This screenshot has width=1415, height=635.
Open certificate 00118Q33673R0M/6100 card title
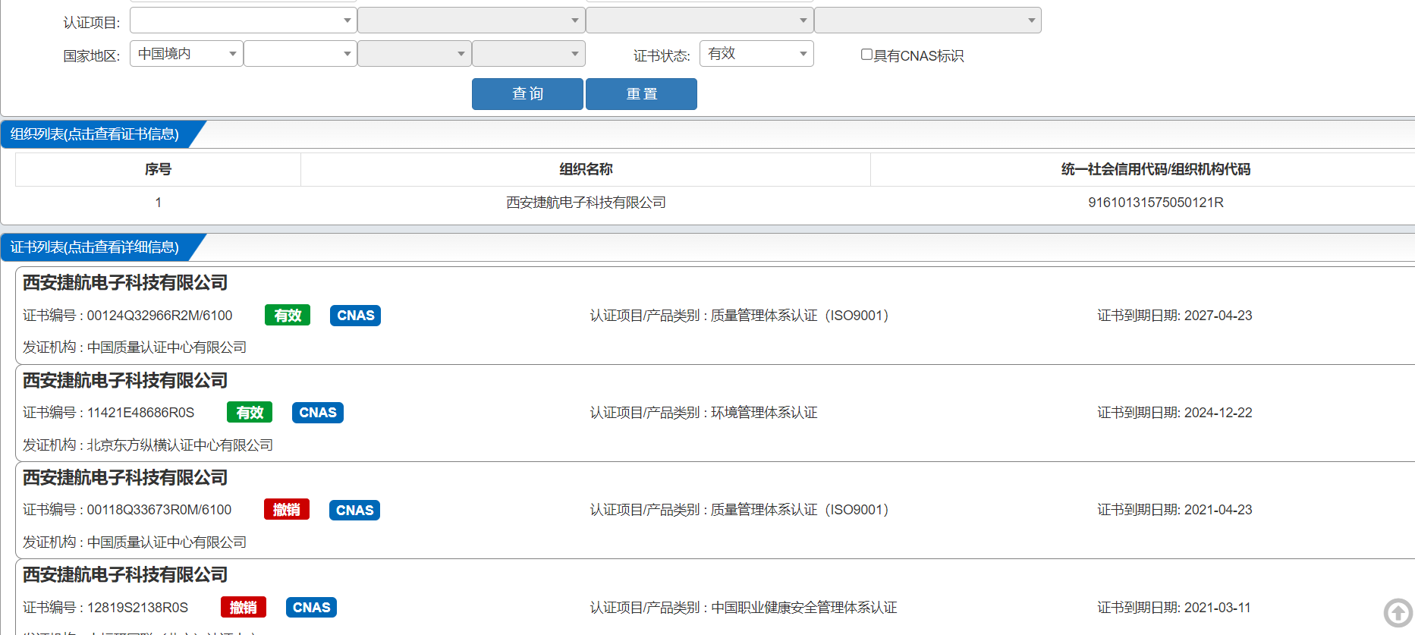125,478
